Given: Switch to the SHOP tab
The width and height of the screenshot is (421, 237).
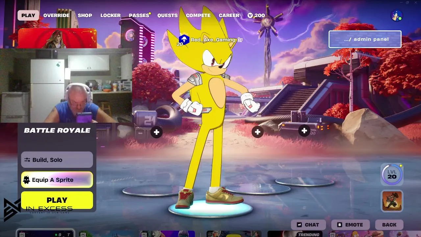Looking at the screenshot, I should [85, 15].
